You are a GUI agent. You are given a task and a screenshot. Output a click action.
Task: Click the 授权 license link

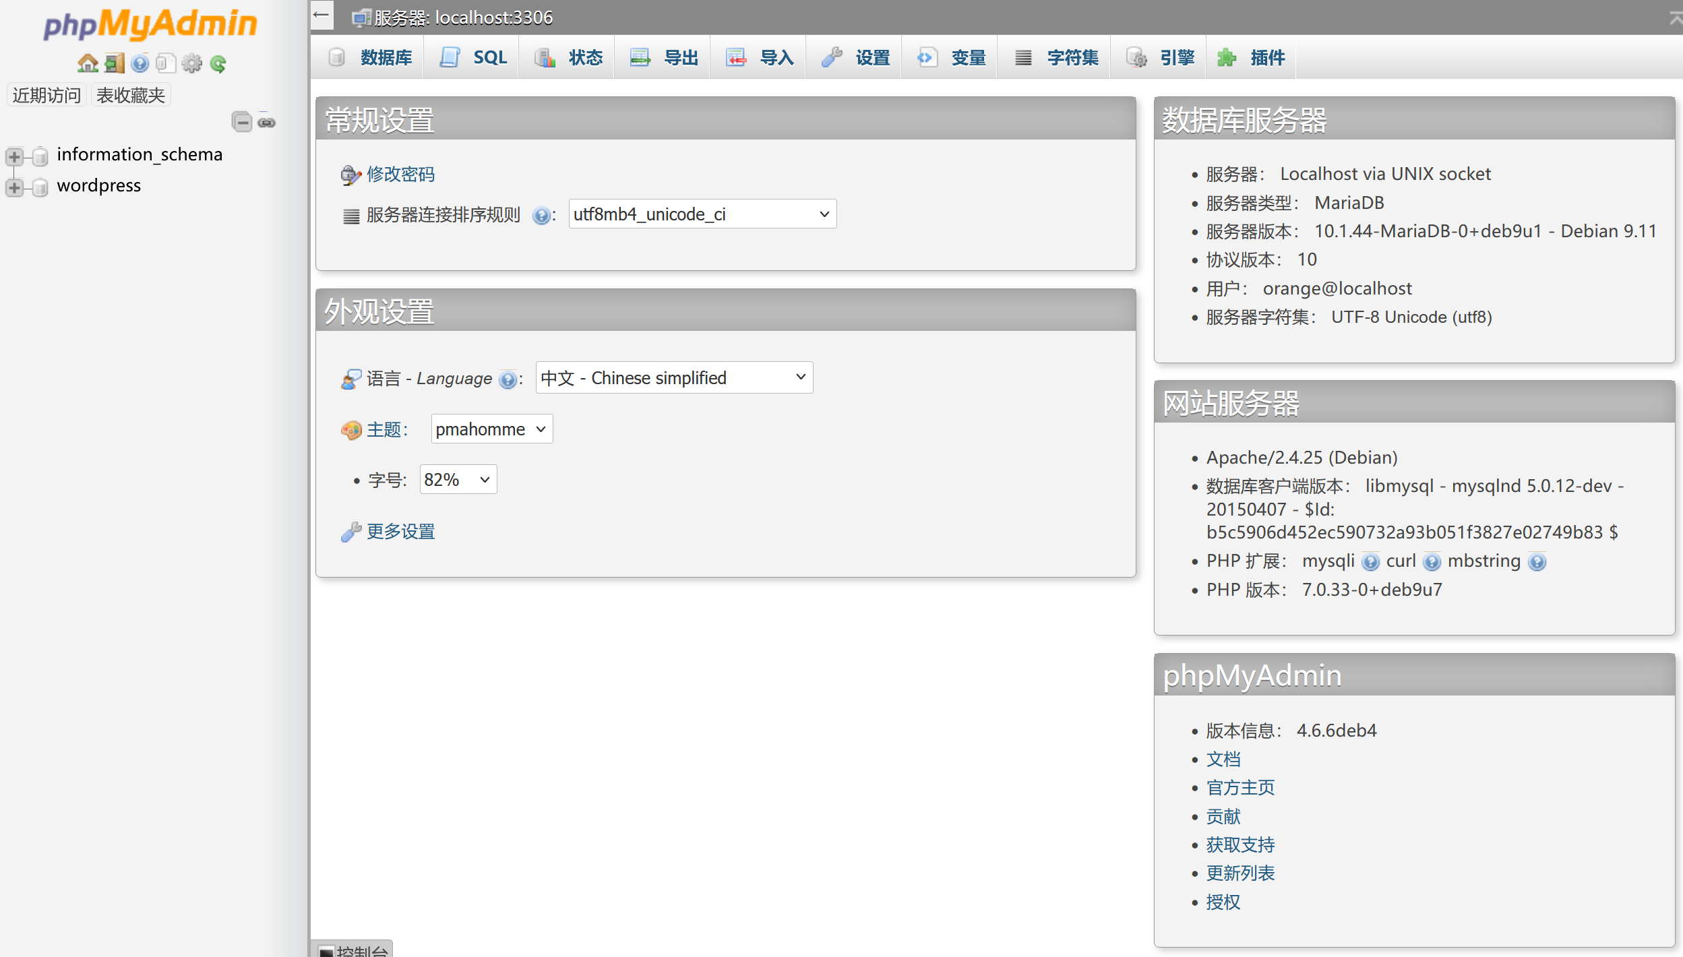[1223, 902]
